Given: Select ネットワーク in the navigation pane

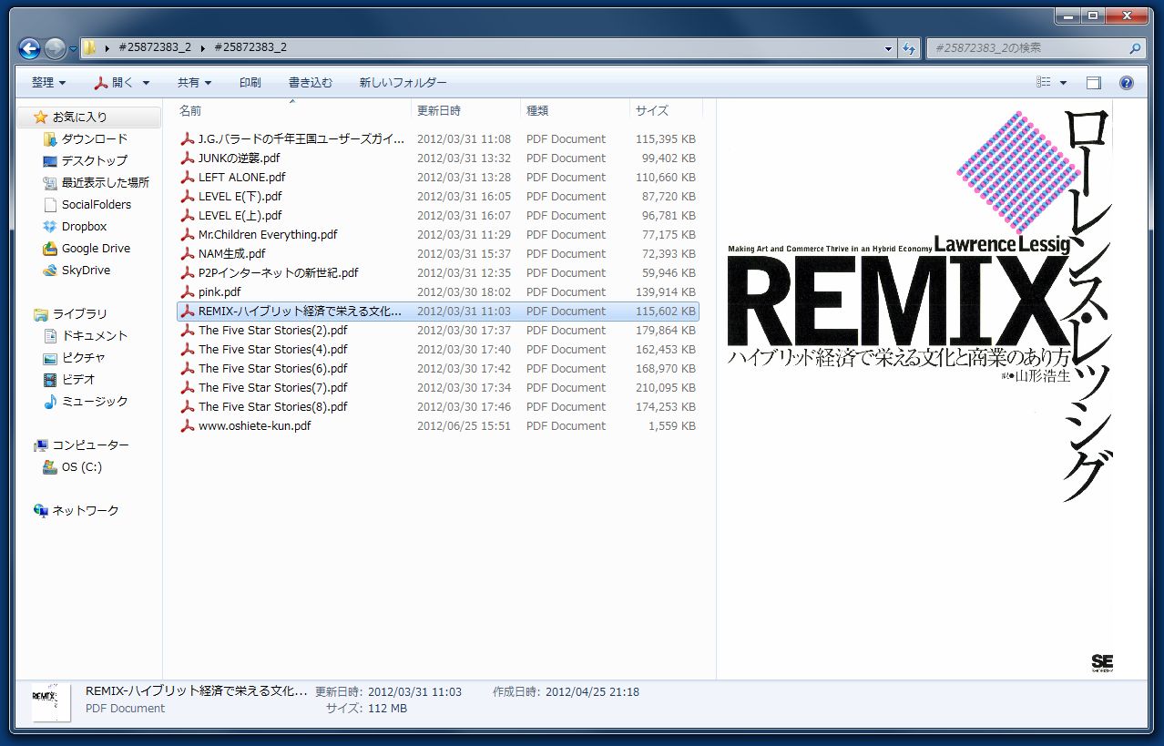Looking at the screenshot, I should (x=86, y=510).
